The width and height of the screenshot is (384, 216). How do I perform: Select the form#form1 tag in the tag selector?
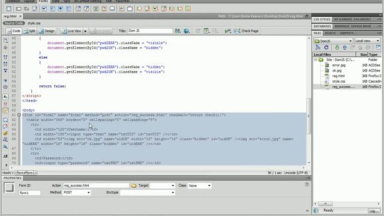[26, 173]
